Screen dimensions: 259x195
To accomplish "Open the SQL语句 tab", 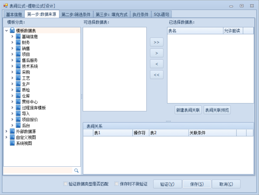I will point(162,14).
